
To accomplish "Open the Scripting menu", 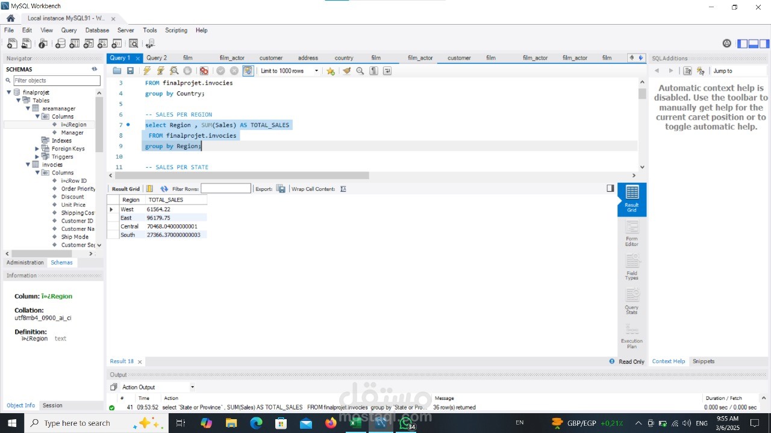I will tap(176, 30).
